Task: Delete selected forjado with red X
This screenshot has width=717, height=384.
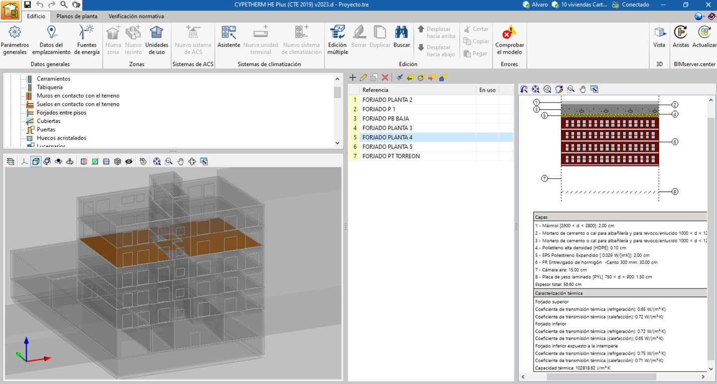Action: point(385,78)
